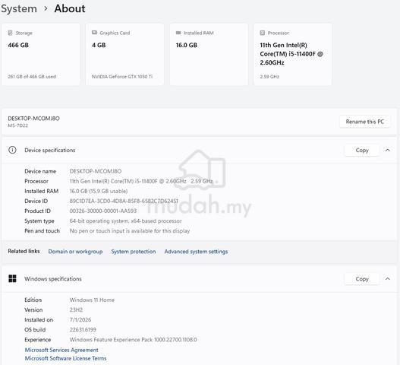Collapse the Device specifications section
This screenshot has height=365, width=400.
click(x=388, y=150)
